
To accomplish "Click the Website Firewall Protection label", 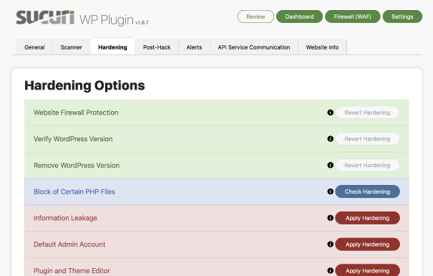I will pyautogui.click(x=76, y=113).
